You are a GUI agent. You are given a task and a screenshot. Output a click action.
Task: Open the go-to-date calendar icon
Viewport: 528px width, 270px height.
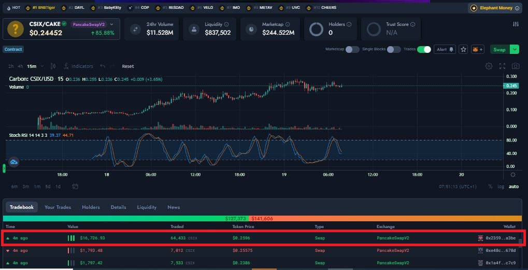coord(75,186)
